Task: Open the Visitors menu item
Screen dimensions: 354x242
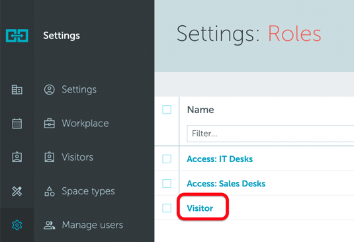Action: tap(77, 157)
